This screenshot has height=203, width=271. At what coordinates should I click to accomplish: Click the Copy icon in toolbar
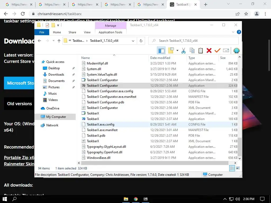coord(192,50)
